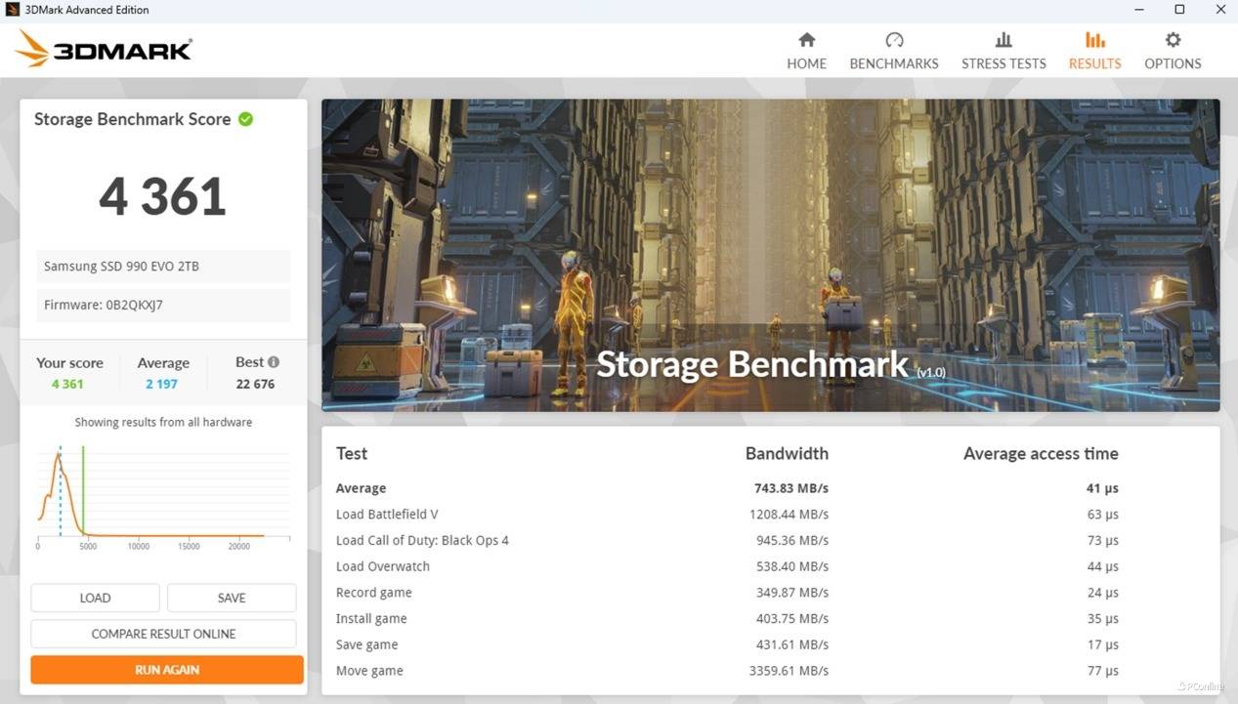This screenshot has width=1238, height=704.
Task: Open Benchmarks via the gauge icon
Action: point(894,40)
